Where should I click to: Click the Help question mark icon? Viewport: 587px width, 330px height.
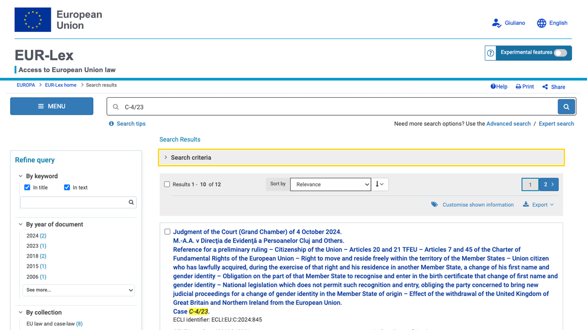[x=493, y=87]
